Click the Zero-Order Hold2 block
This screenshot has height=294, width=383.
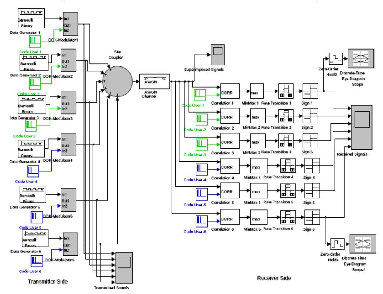pos(336,59)
